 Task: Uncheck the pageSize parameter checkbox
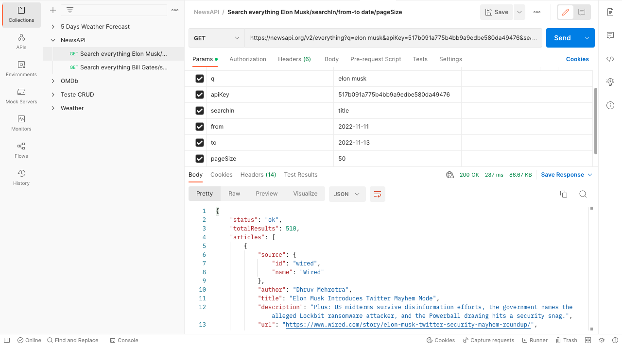pos(200,159)
